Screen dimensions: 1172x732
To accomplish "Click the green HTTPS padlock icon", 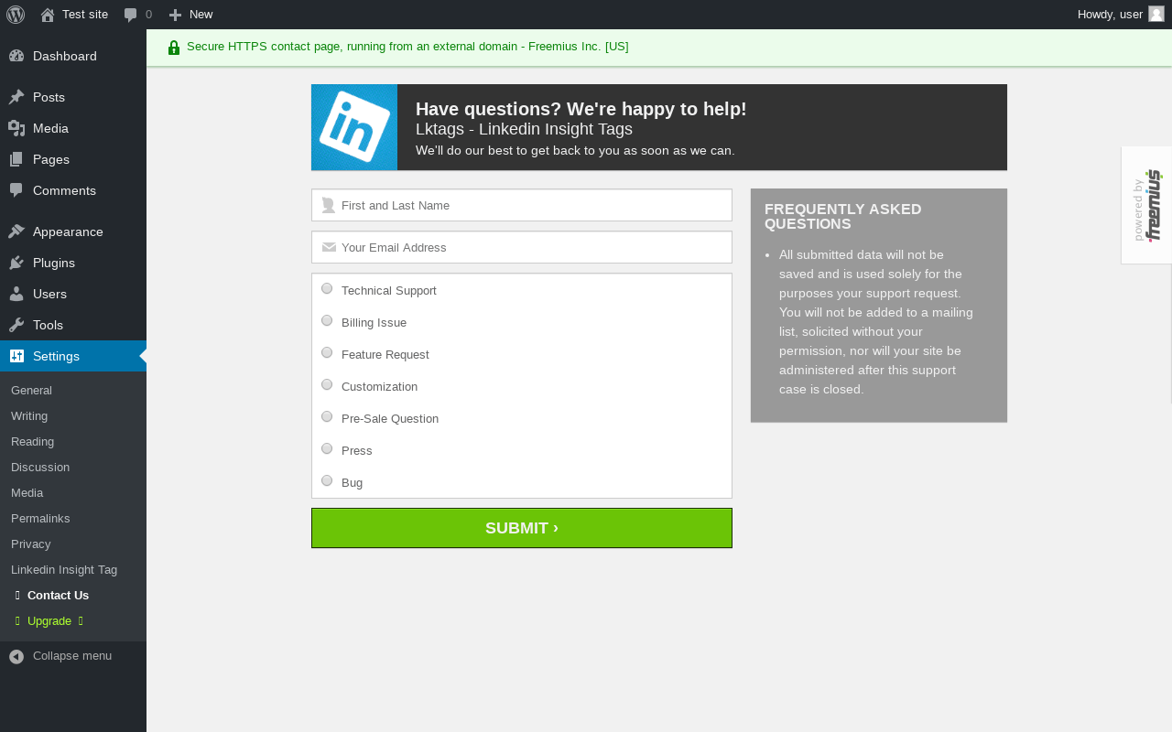I will [174, 48].
